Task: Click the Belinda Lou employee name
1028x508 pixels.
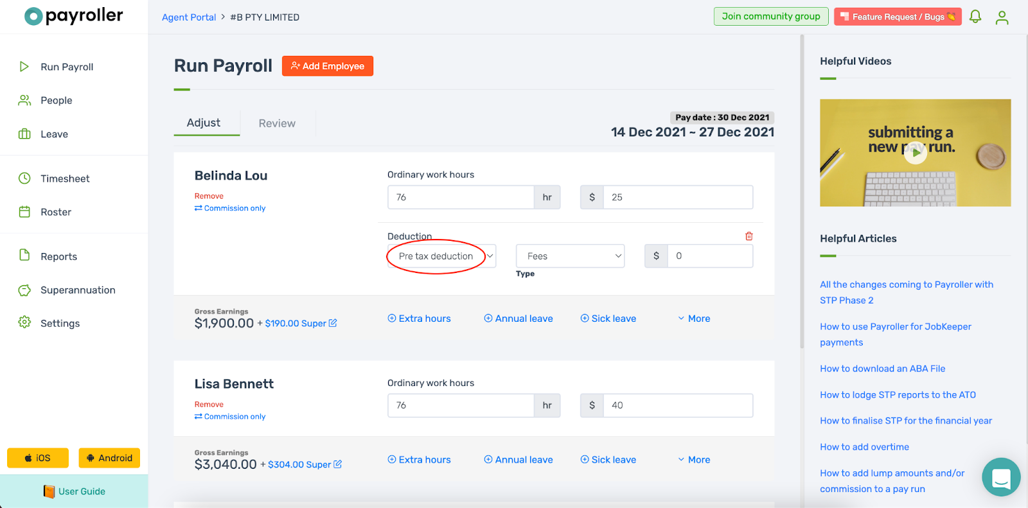Action: 231,175
